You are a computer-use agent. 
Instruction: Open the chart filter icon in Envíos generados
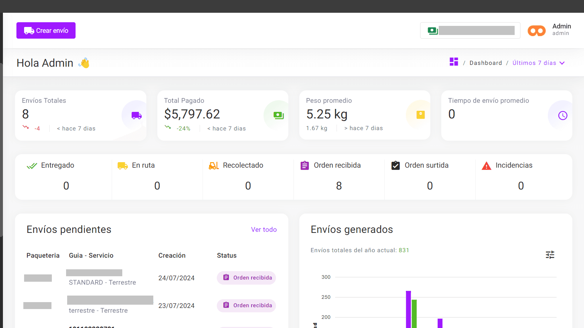tap(550, 255)
